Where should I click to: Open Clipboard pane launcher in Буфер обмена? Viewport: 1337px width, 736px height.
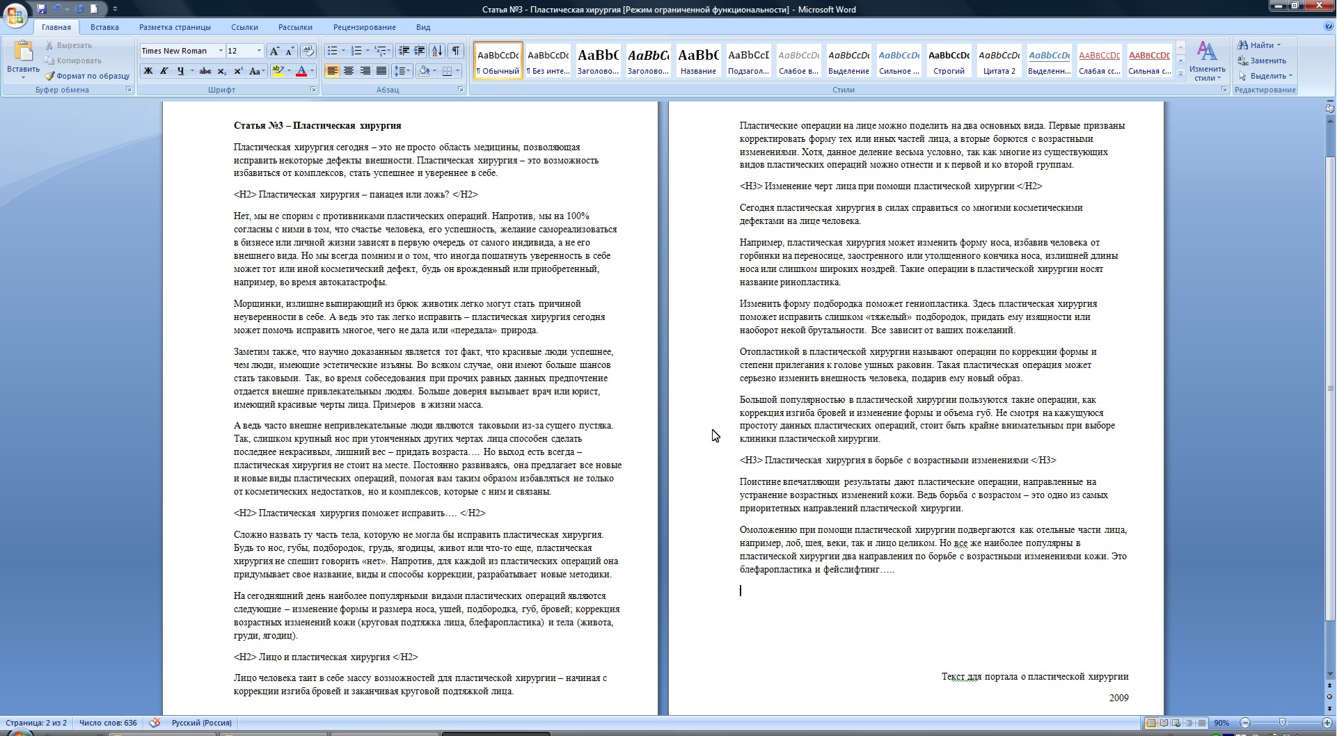[x=129, y=90]
